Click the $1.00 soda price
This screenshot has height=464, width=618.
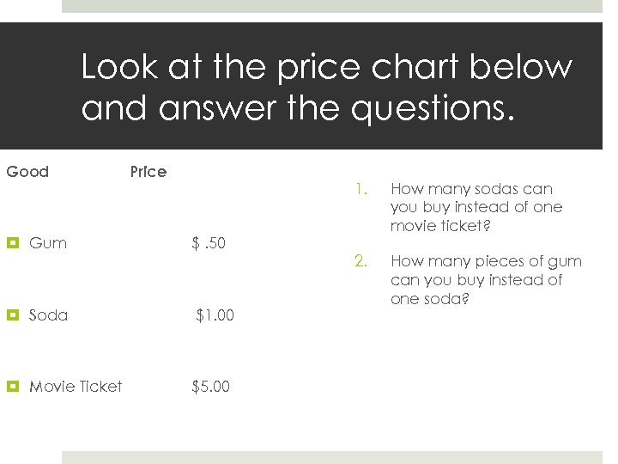(x=215, y=315)
